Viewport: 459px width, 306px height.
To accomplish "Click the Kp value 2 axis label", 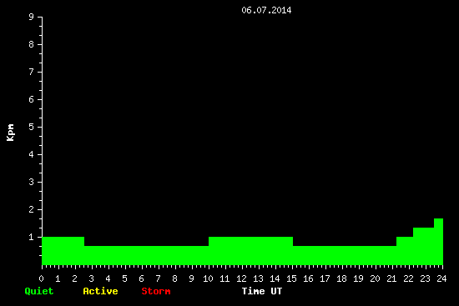I will [x=32, y=209].
